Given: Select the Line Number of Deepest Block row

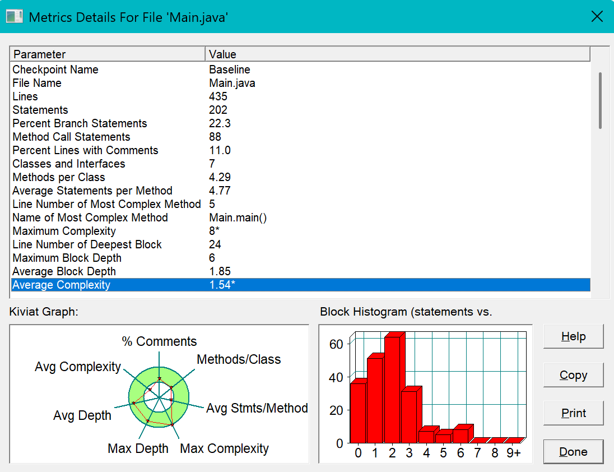Looking at the screenshot, I should [300, 244].
